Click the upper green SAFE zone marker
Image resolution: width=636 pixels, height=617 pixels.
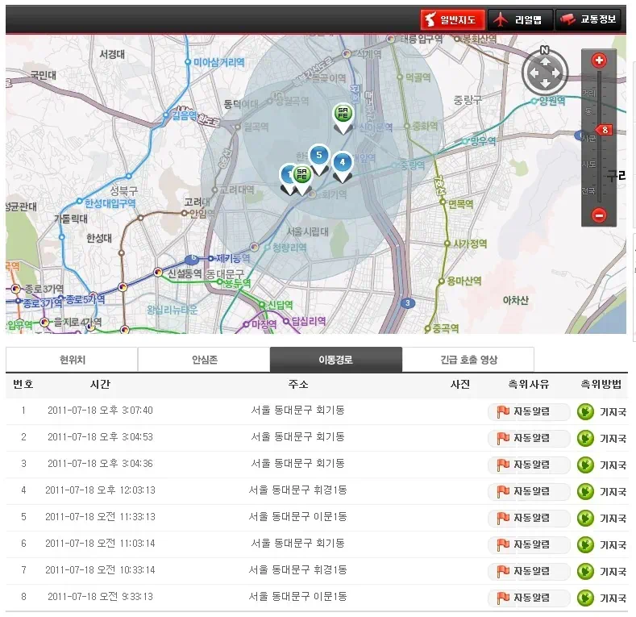pos(343,115)
